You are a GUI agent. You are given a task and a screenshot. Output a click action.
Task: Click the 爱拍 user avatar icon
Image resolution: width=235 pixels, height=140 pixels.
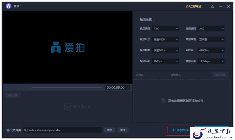pyautogui.click(x=8, y=6)
